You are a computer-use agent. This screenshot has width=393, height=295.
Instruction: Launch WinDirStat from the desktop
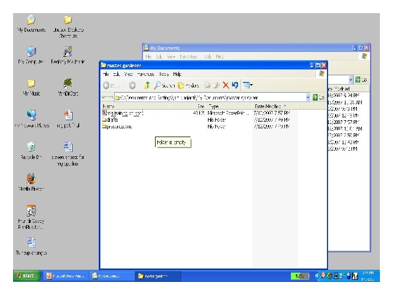[68, 87]
